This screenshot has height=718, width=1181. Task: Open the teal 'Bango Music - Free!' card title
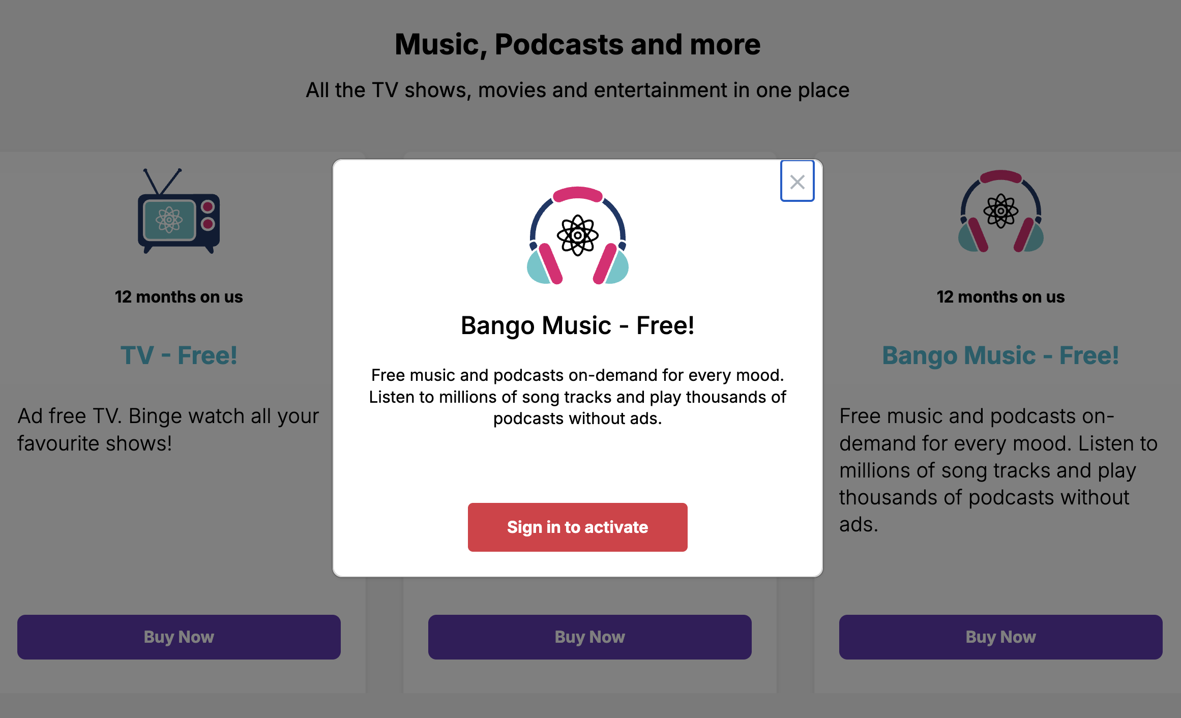pos(1000,355)
